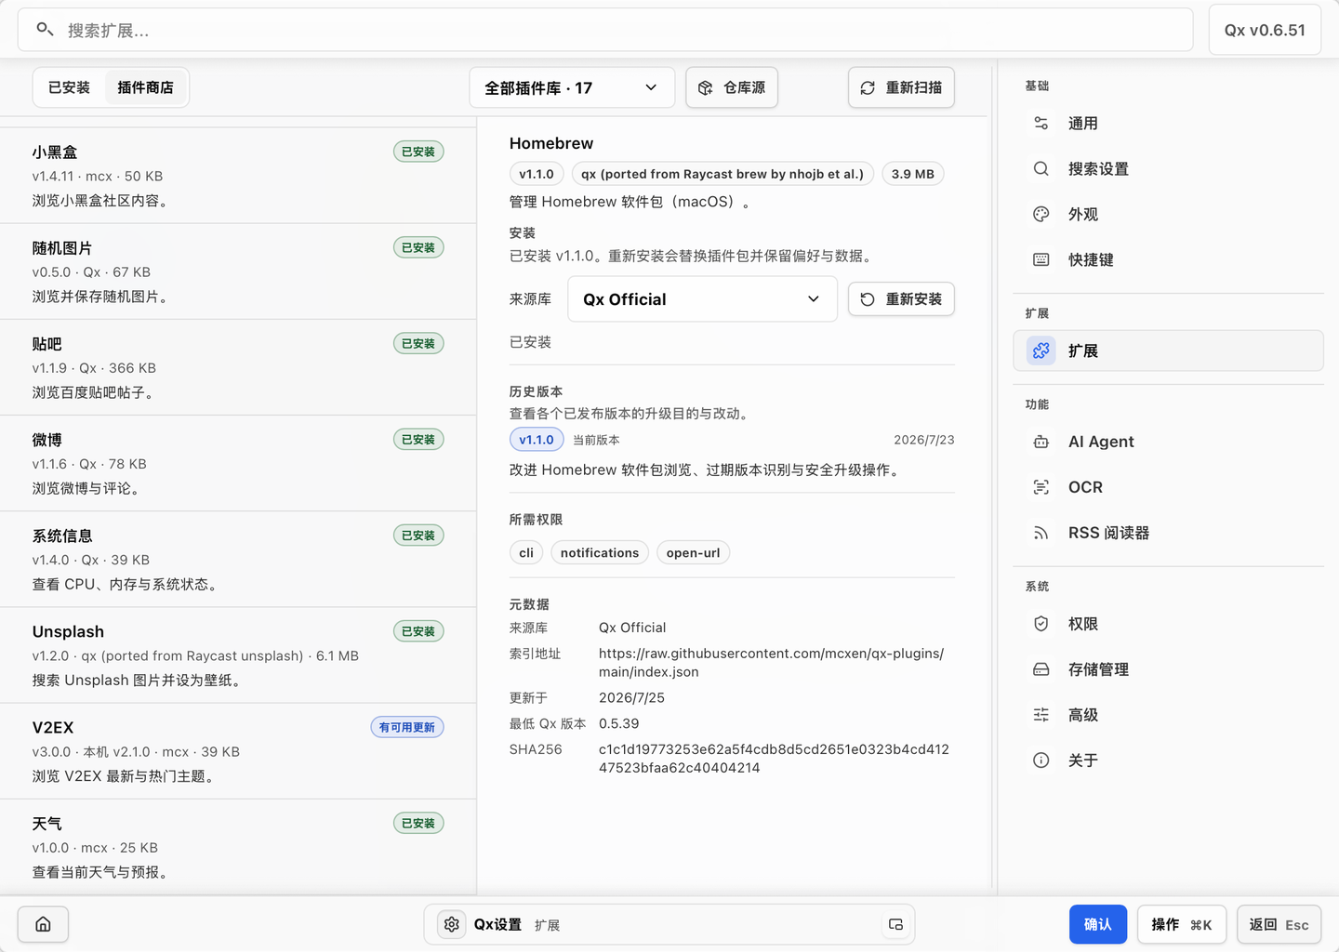This screenshot has height=952, width=1339.
Task: Click the info icon beside 关于
Action: click(1041, 760)
